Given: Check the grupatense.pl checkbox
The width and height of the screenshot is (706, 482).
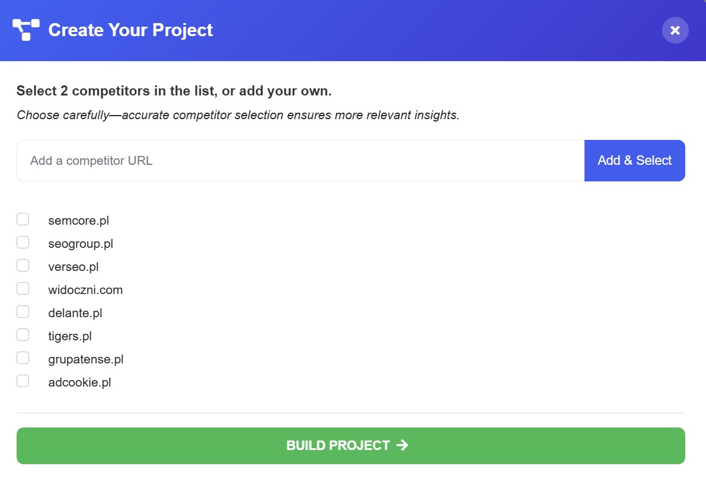Looking at the screenshot, I should 23,358.
